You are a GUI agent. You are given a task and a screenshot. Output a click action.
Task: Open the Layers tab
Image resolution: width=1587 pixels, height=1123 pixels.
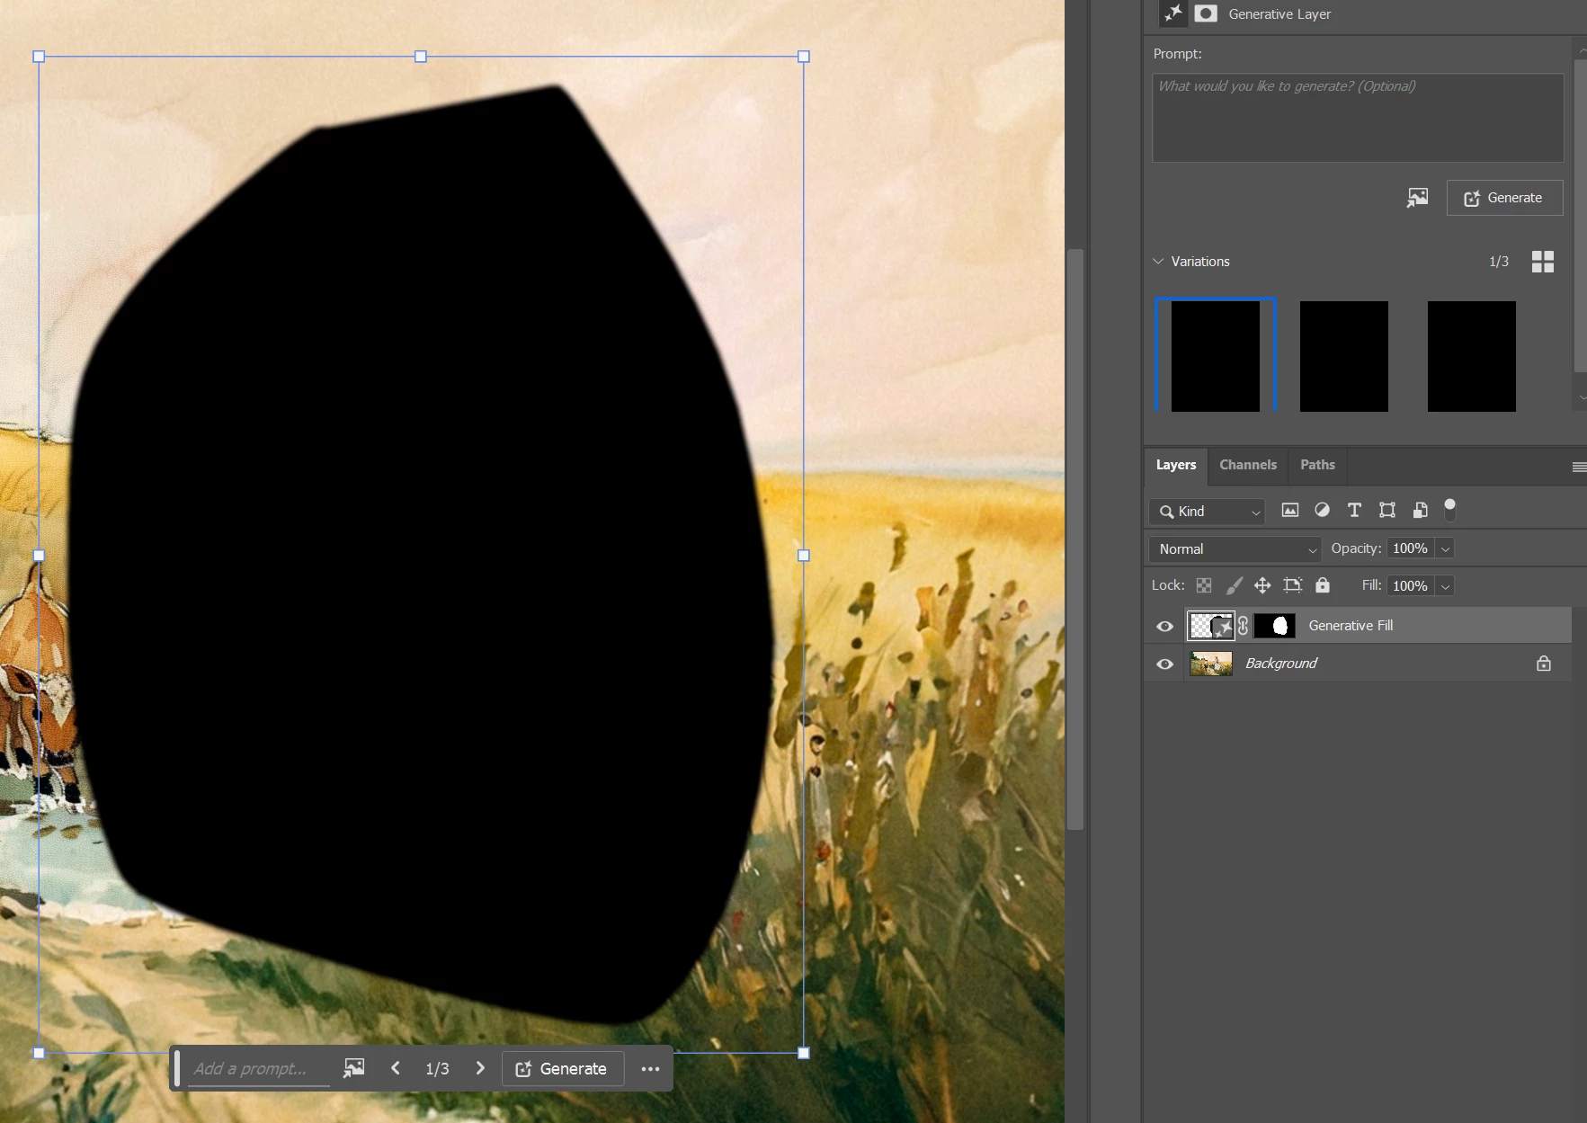[x=1176, y=465]
